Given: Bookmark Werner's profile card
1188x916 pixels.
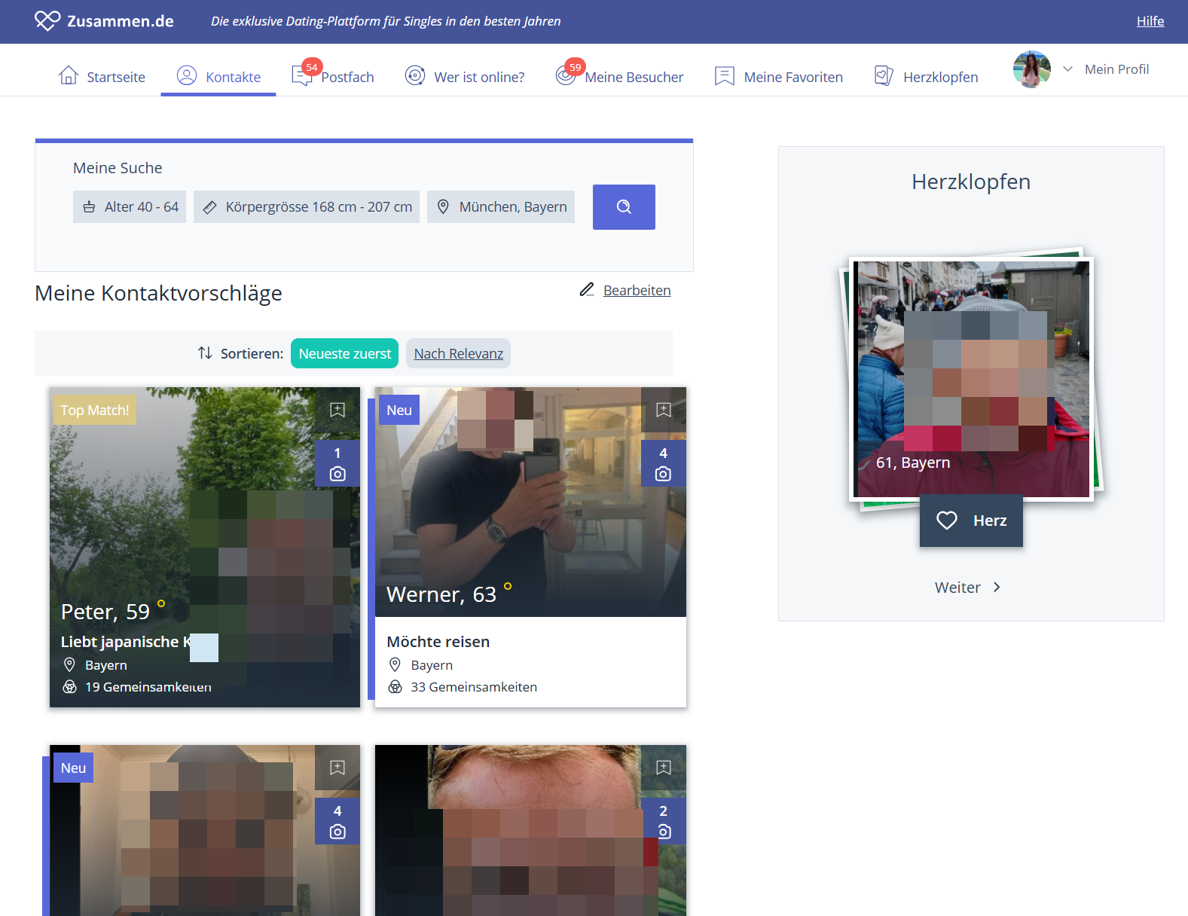Looking at the screenshot, I should pos(664,410).
